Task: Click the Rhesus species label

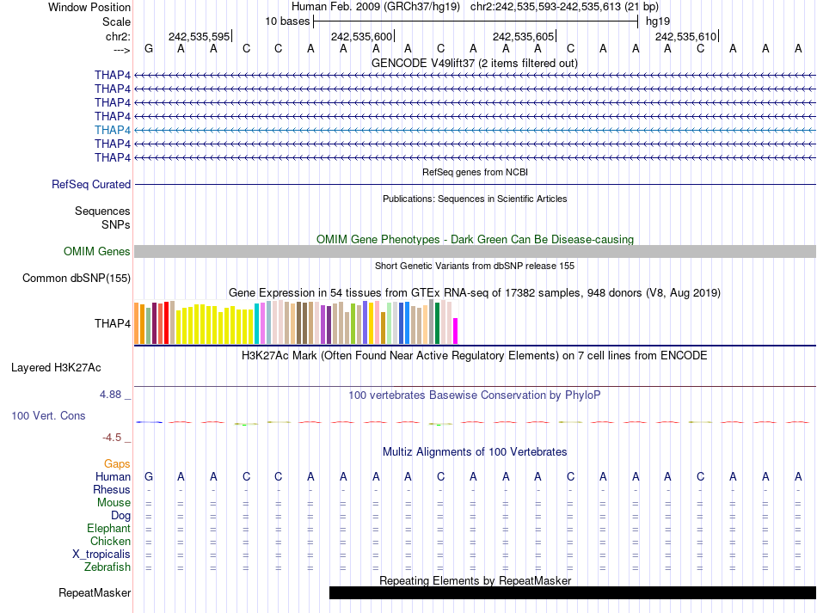Action: click(x=112, y=489)
